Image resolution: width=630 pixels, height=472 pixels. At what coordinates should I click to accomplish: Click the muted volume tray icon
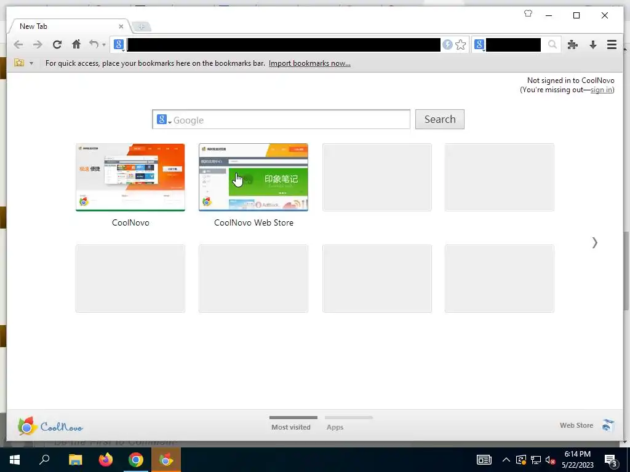(x=551, y=460)
